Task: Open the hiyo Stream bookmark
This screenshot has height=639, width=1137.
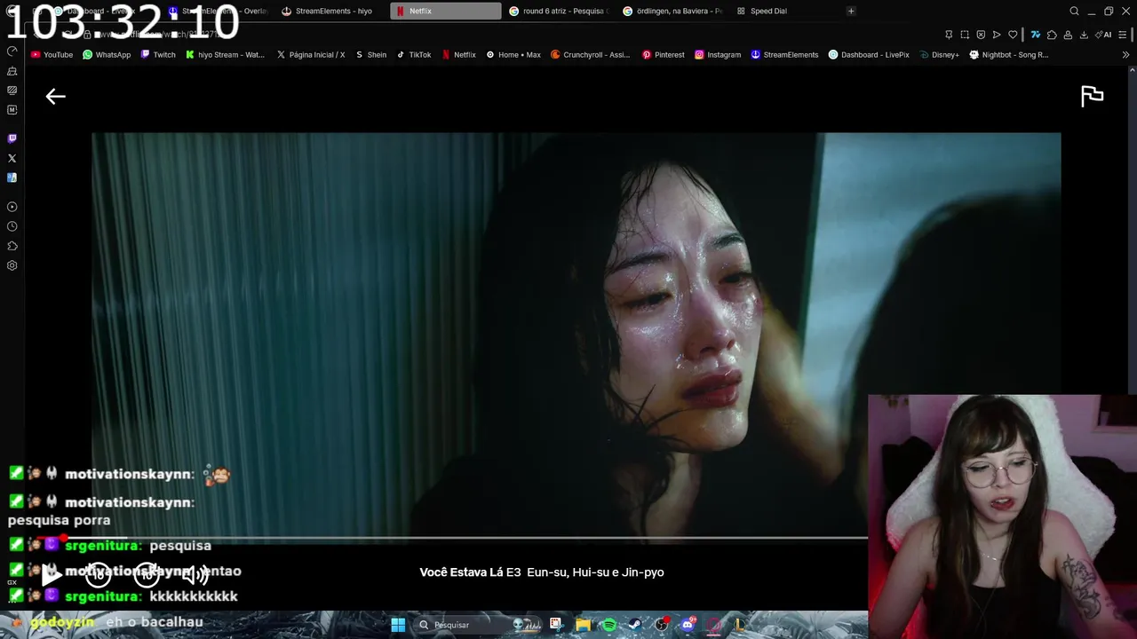Action: pyautogui.click(x=225, y=54)
